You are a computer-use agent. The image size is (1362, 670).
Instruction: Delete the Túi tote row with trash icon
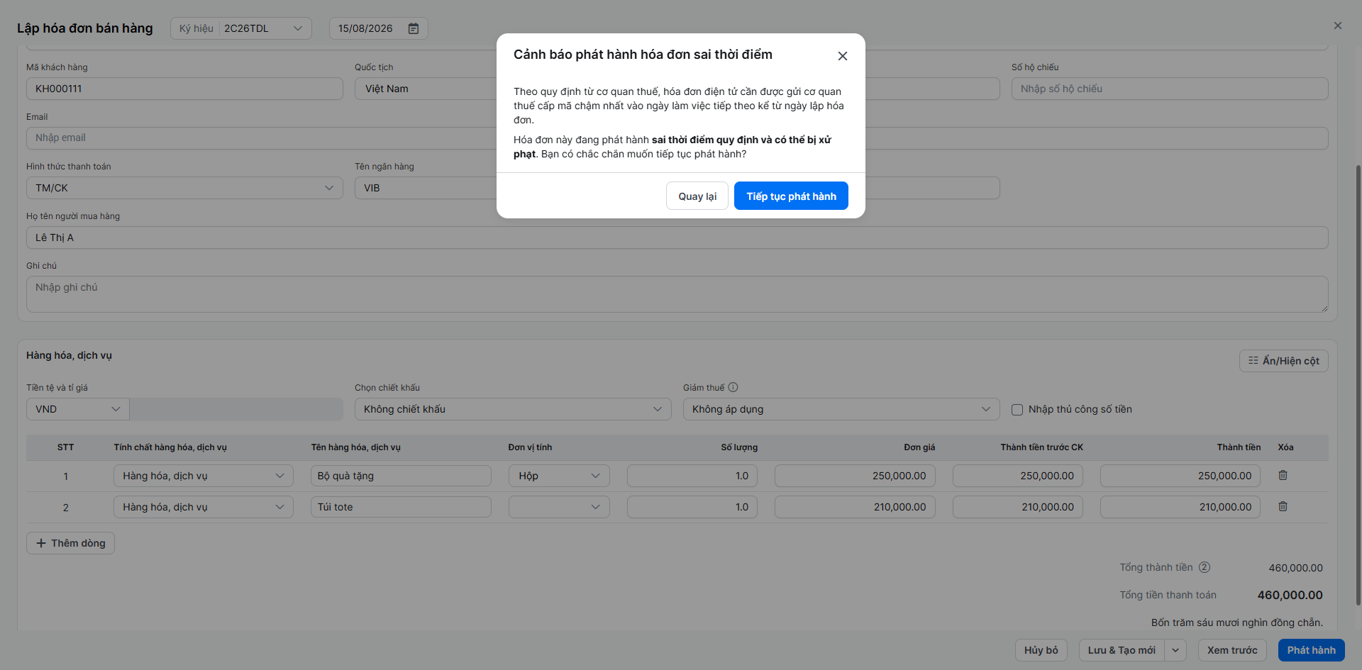[1283, 506]
